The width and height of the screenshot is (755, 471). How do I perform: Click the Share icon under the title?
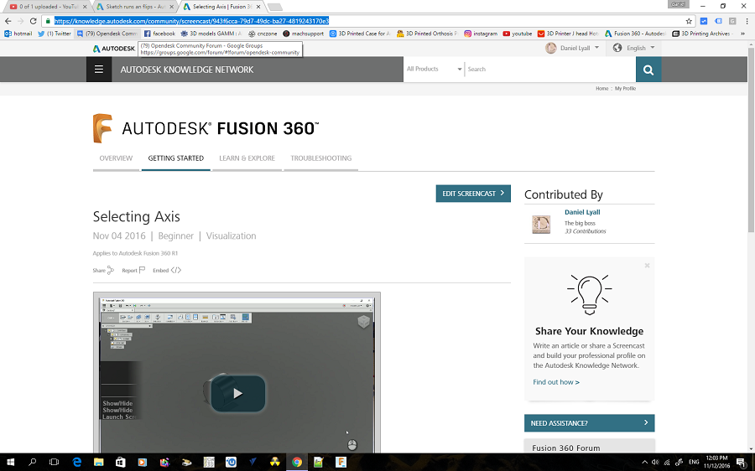tap(110, 271)
